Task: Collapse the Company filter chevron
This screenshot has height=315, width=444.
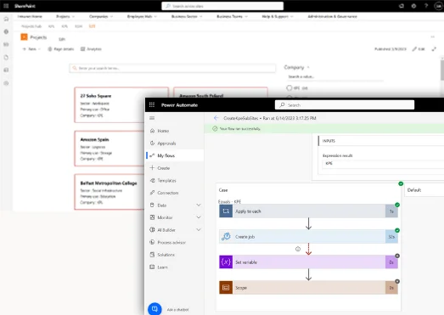Action: pos(308,67)
